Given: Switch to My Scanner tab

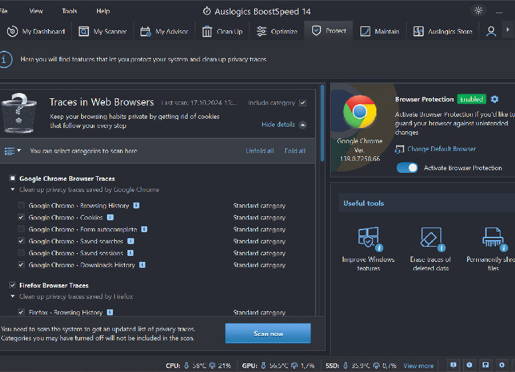Looking at the screenshot, I should tap(102, 32).
